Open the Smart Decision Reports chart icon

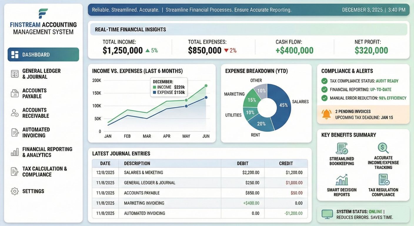click(342, 180)
